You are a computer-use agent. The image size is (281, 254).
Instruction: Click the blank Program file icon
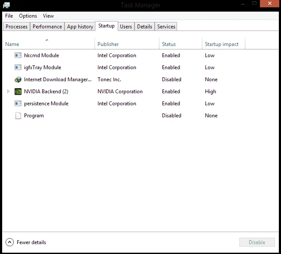(18, 116)
